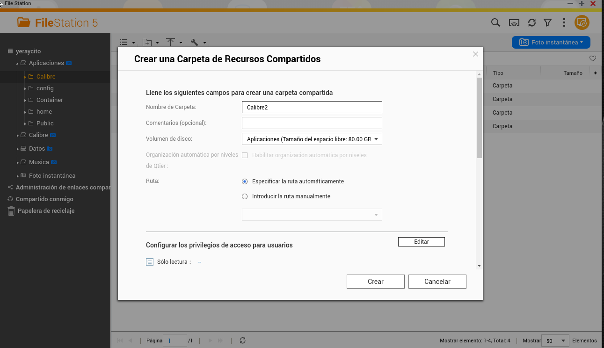Click the heart favorites icon
The image size is (604, 348).
pos(593,58)
